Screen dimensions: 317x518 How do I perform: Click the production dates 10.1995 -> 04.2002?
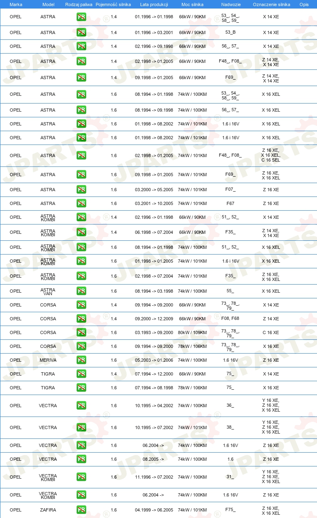[154, 406]
